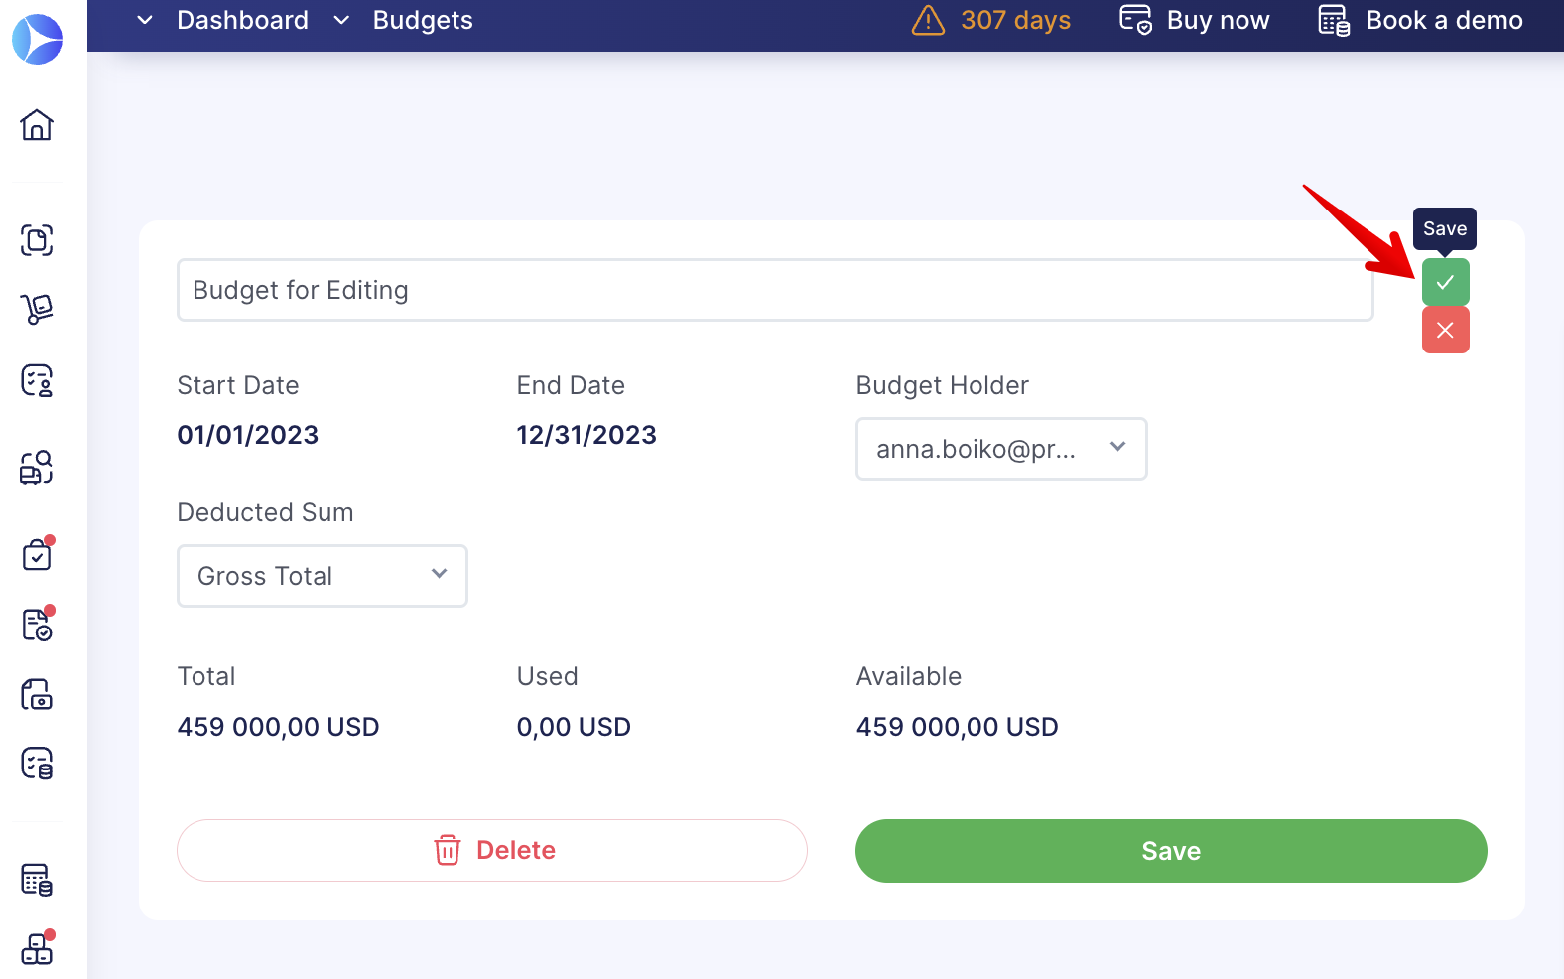
Task: Open the document with check badge sidebar icon
Action: coord(37,624)
